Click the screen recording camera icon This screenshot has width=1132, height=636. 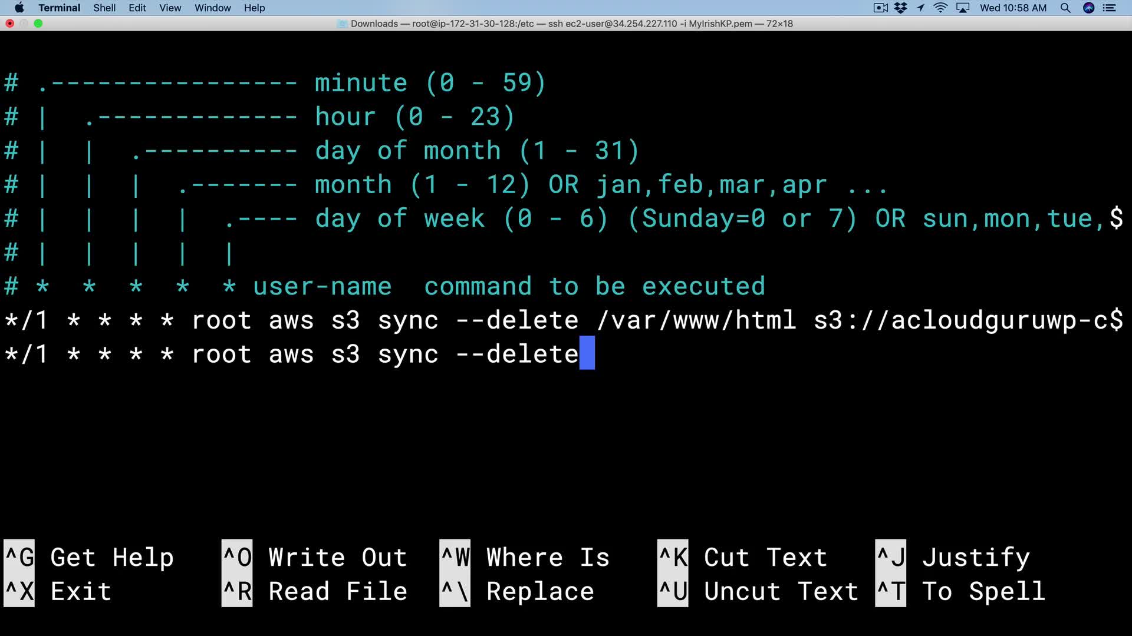click(880, 8)
